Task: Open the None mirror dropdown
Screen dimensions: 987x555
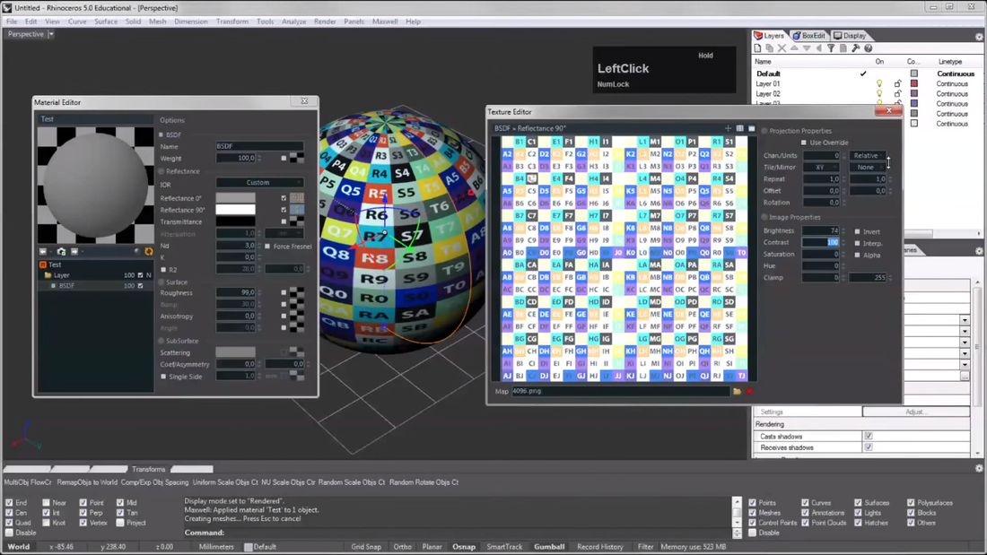Action: pyautogui.click(x=868, y=168)
